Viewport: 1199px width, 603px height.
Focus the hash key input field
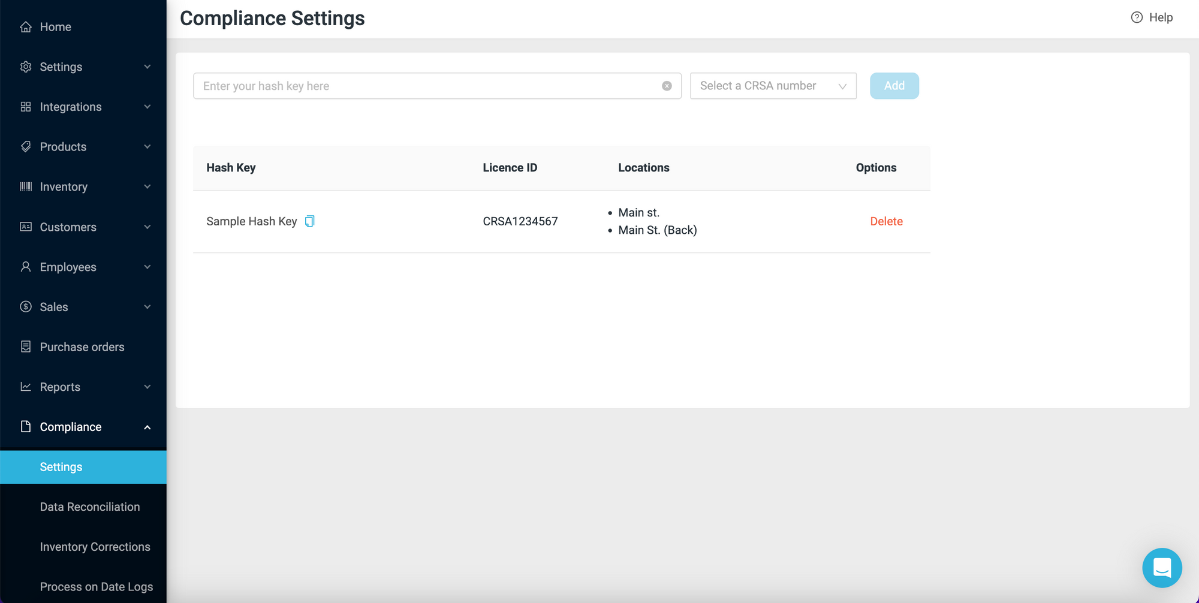tap(426, 86)
